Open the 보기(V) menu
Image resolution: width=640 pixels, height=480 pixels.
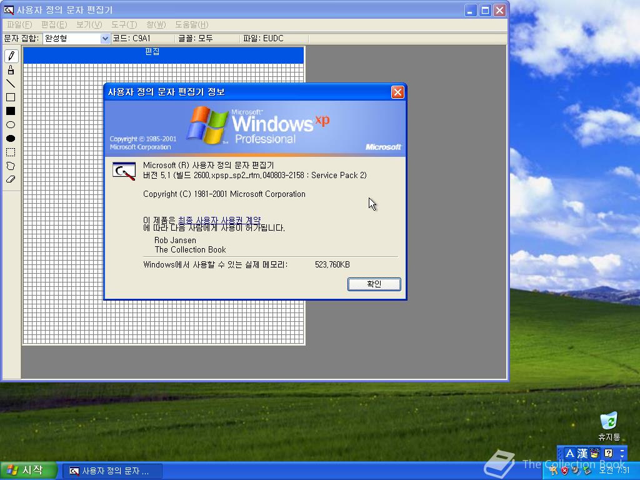pos(89,24)
